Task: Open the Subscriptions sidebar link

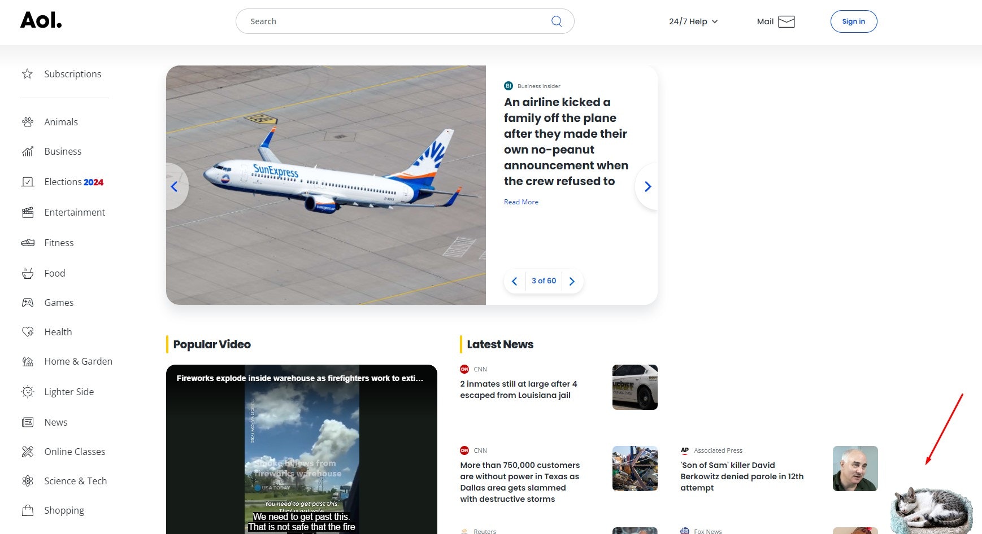Action: pyautogui.click(x=73, y=74)
